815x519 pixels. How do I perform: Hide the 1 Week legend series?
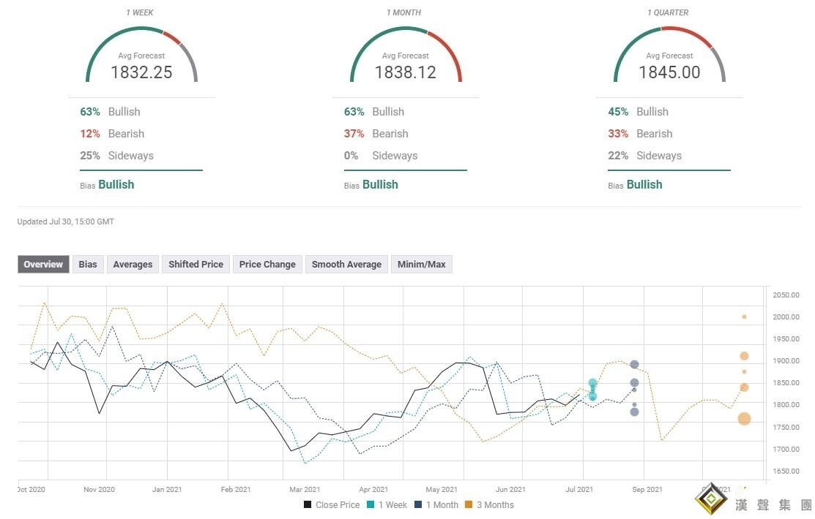point(388,504)
